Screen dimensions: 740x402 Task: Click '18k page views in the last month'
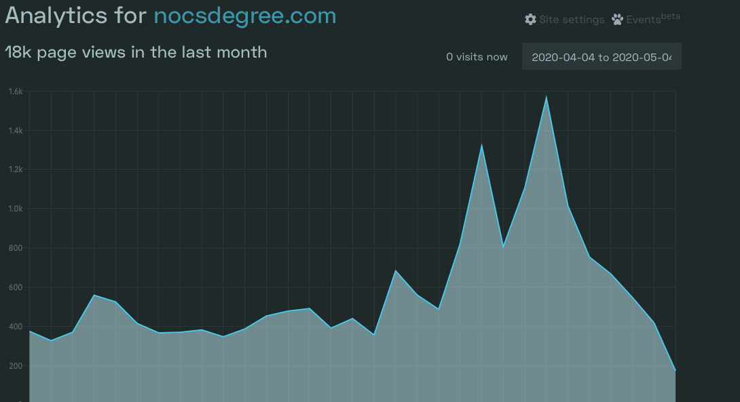[x=136, y=52]
